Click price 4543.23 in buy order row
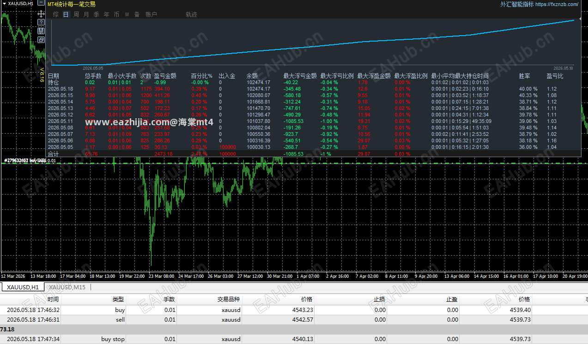The width and height of the screenshot is (588, 348). click(303, 310)
